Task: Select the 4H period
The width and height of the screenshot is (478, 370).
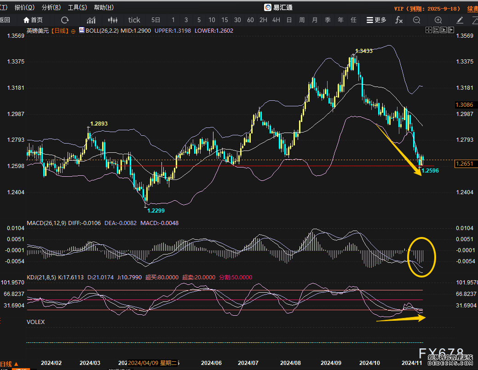Action: pyautogui.click(x=276, y=20)
